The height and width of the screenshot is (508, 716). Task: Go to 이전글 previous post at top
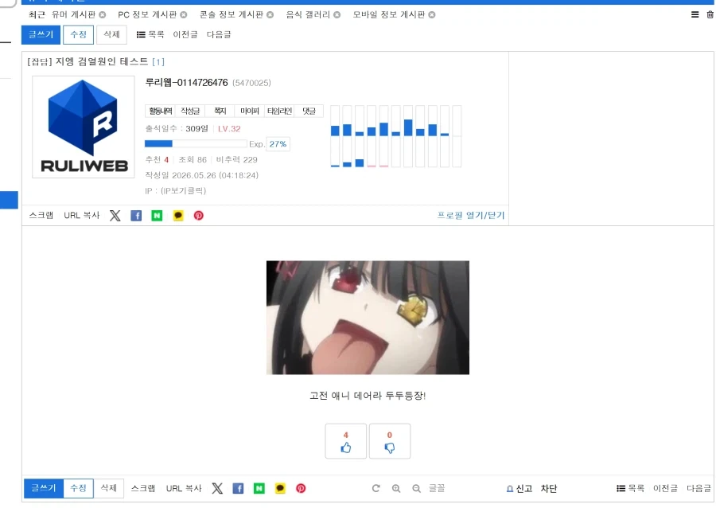pyautogui.click(x=185, y=35)
